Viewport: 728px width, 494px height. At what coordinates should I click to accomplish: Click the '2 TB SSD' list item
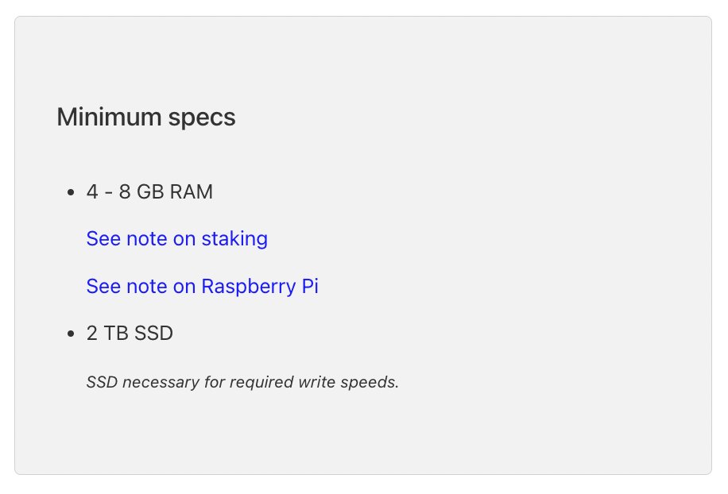coord(130,334)
